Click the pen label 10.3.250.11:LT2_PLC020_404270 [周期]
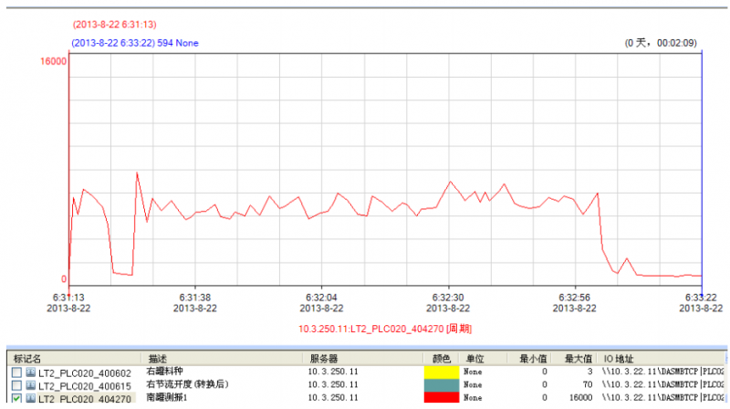Viewport: 730px width, 409px height. click(385, 328)
